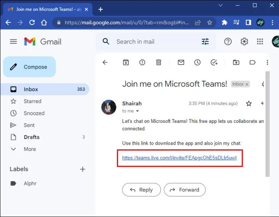Click the Labels section heading
This screenshot has width=279, height=217.
[x=19, y=169]
